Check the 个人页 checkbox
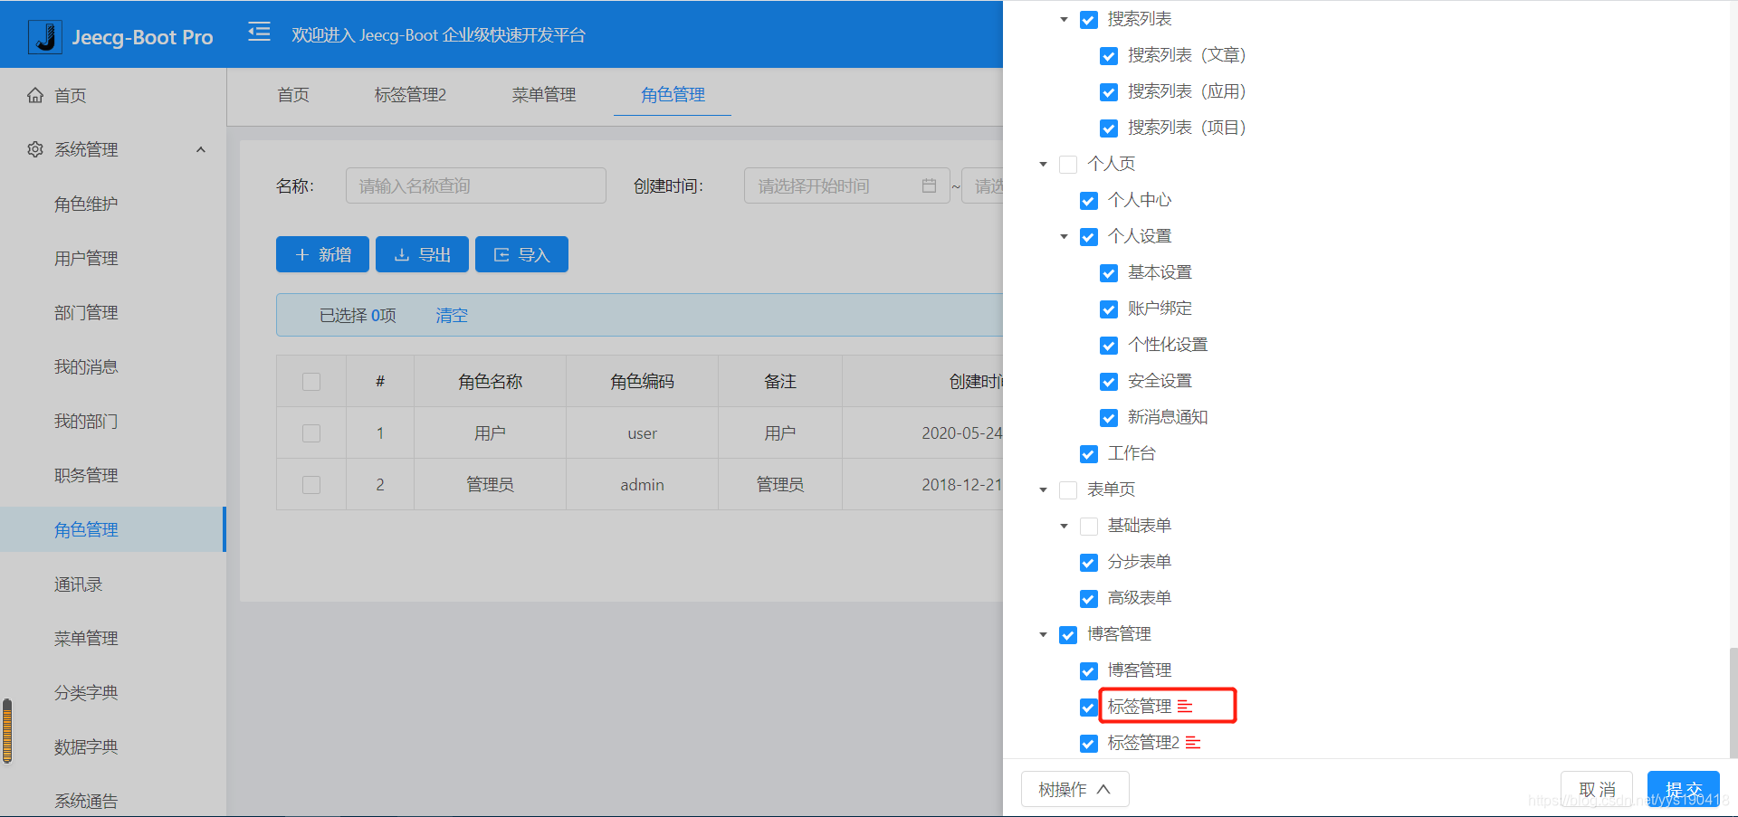Image resolution: width=1738 pixels, height=817 pixels. pos(1068,165)
